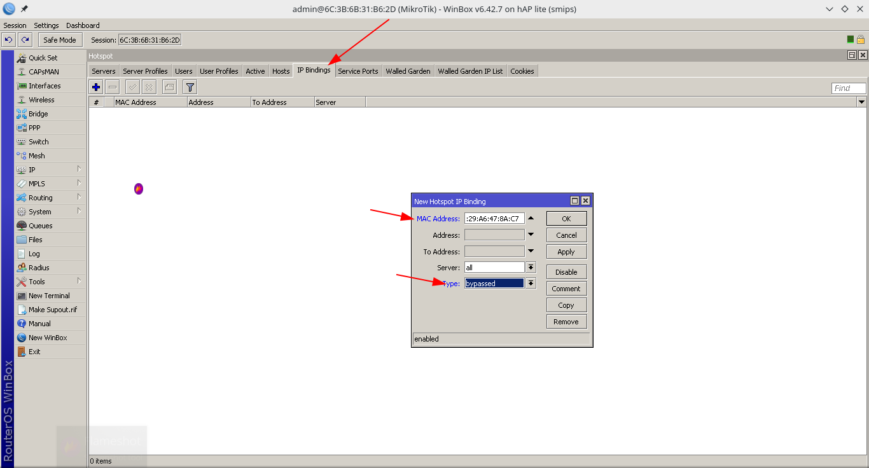Click the Redo arrow icon

point(25,40)
